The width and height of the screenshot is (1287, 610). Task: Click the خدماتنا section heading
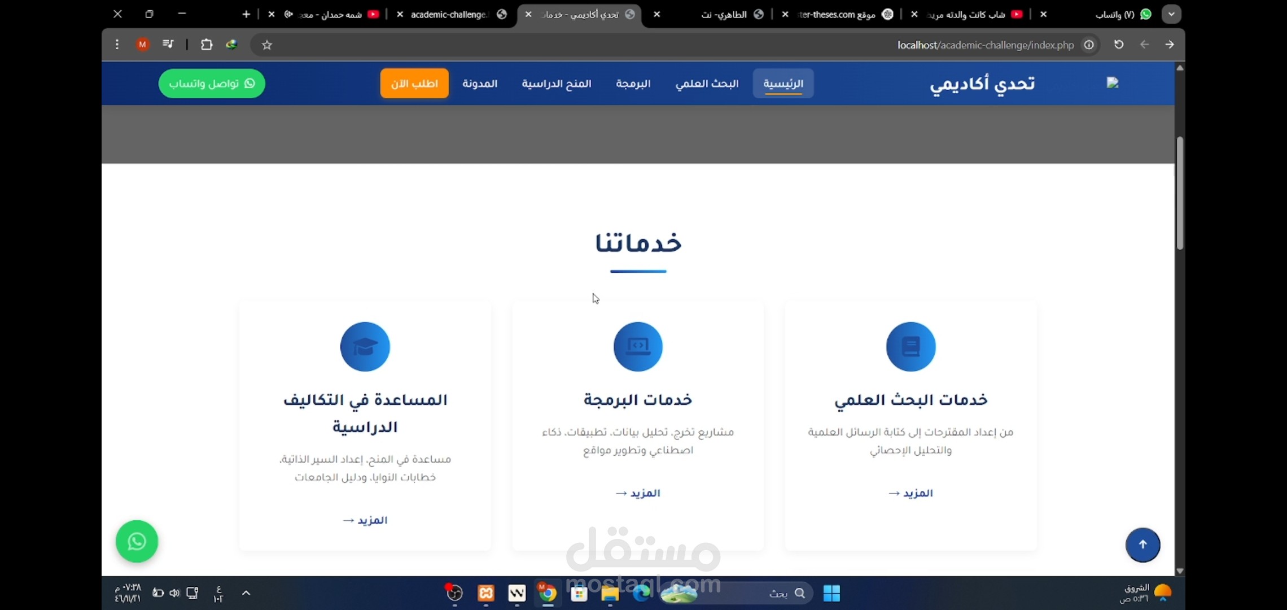[x=638, y=243]
